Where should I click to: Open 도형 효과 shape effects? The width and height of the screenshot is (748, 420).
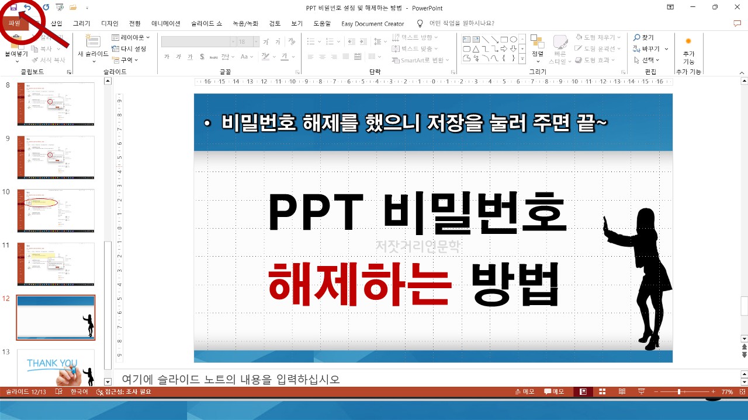click(594, 60)
